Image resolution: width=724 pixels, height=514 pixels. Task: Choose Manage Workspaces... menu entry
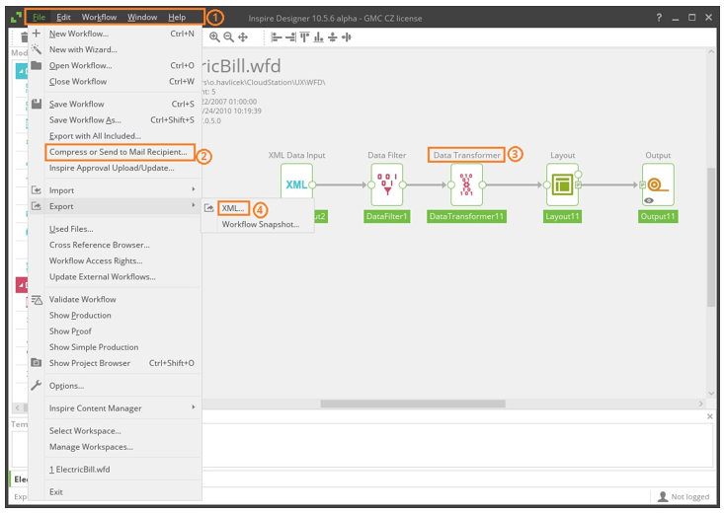(x=115, y=447)
